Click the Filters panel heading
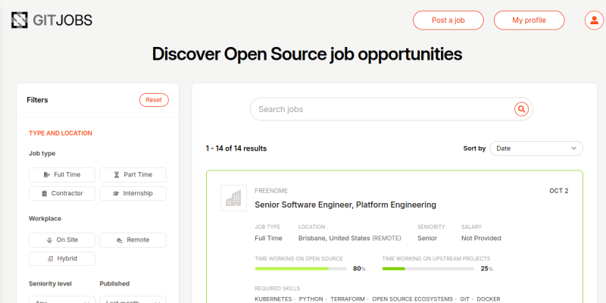606x303 pixels. tap(37, 100)
